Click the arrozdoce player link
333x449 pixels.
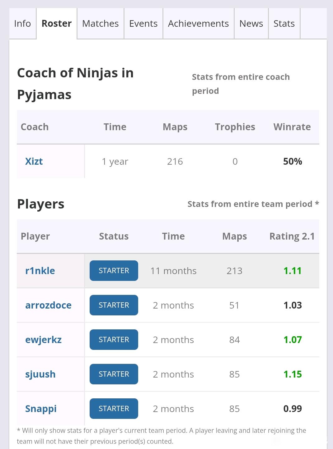point(48,305)
